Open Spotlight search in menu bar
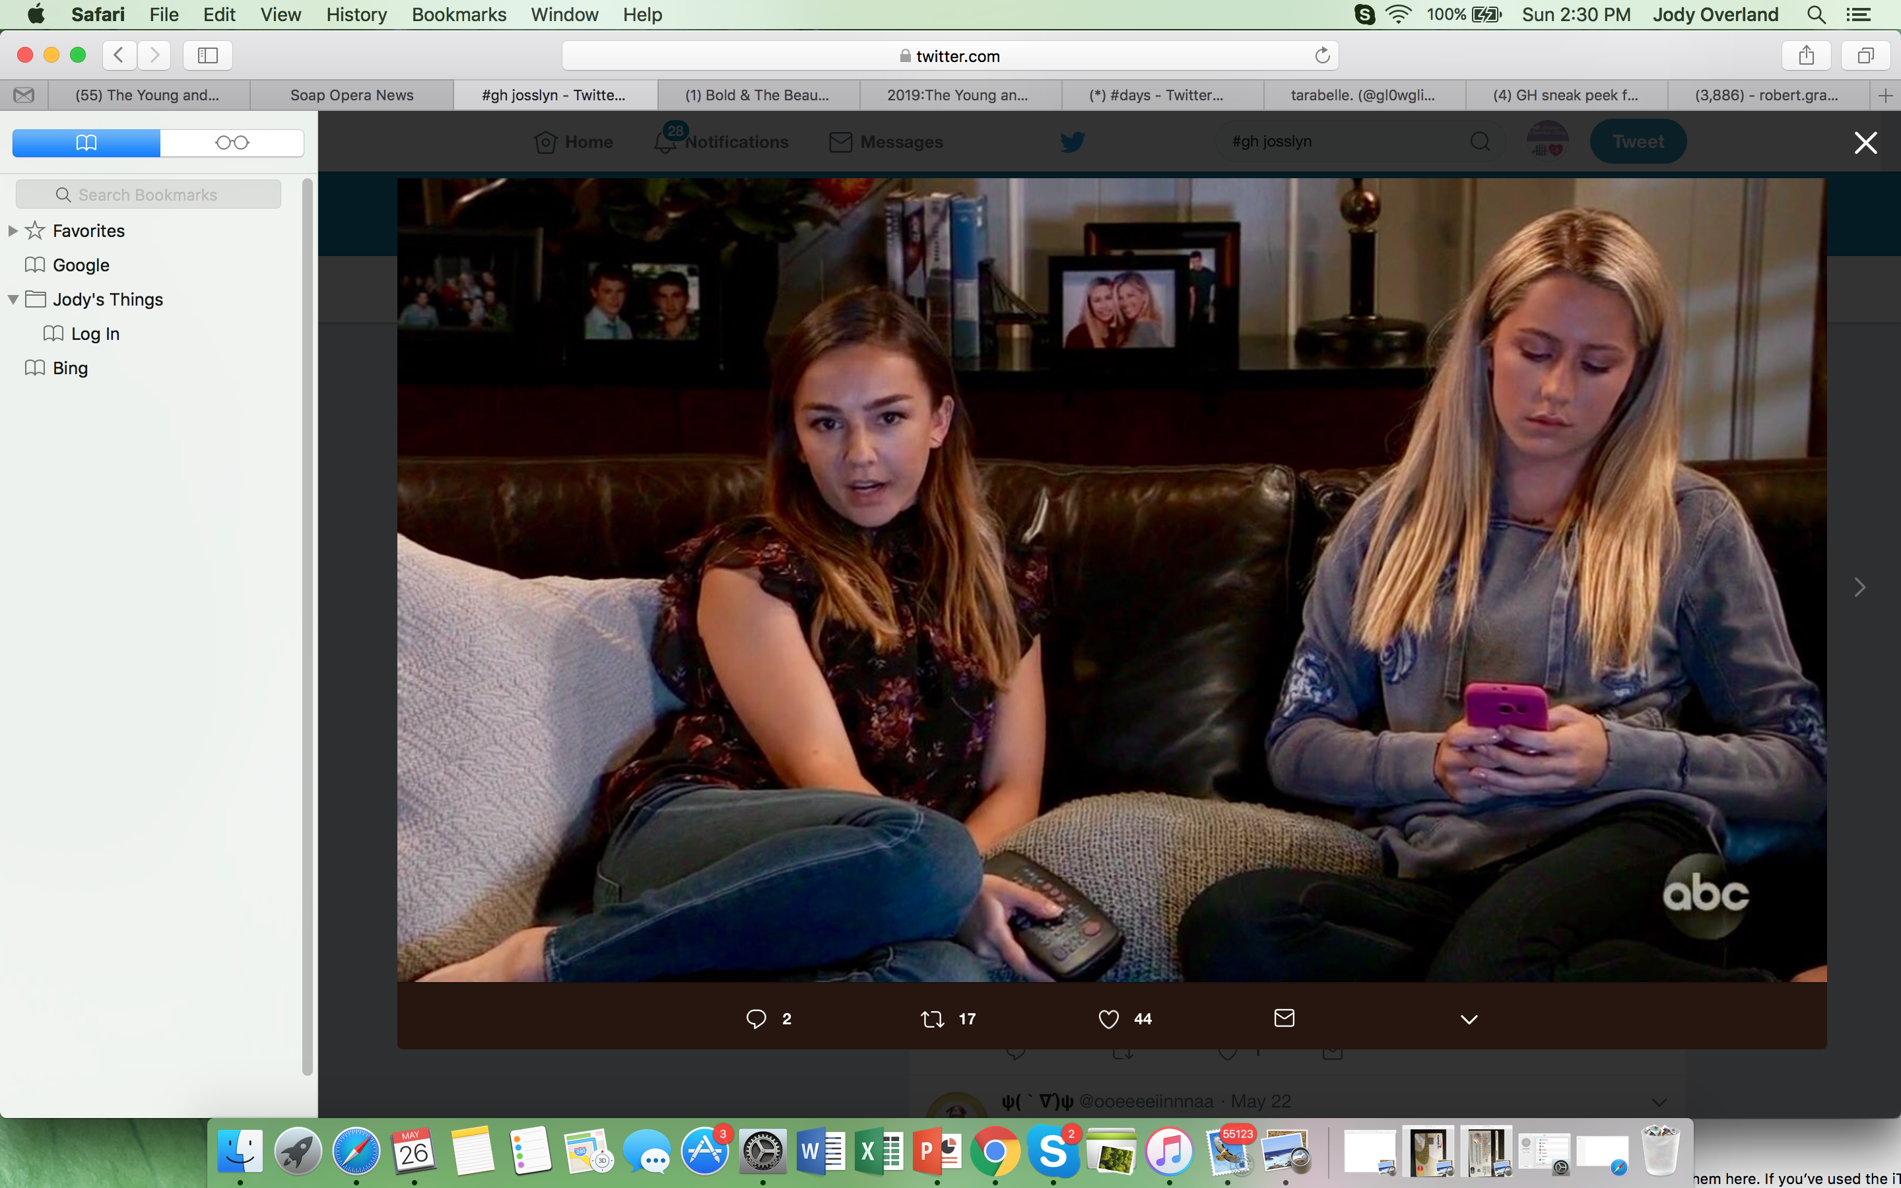The width and height of the screenshot is (1901, 1188). point(1816,14)
